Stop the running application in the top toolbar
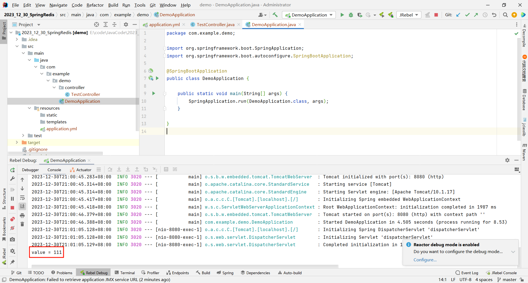This screenshot has height=283, width=528. [436, 15]
